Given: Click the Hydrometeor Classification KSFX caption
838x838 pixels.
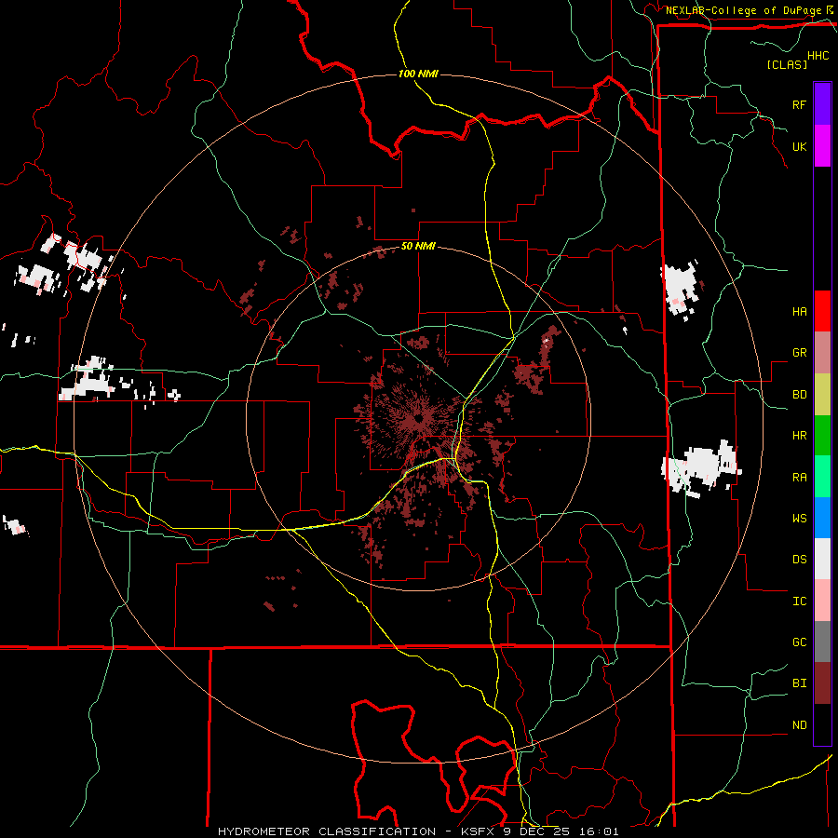Looking at the screenshot, I should click(x=418, y=831).
